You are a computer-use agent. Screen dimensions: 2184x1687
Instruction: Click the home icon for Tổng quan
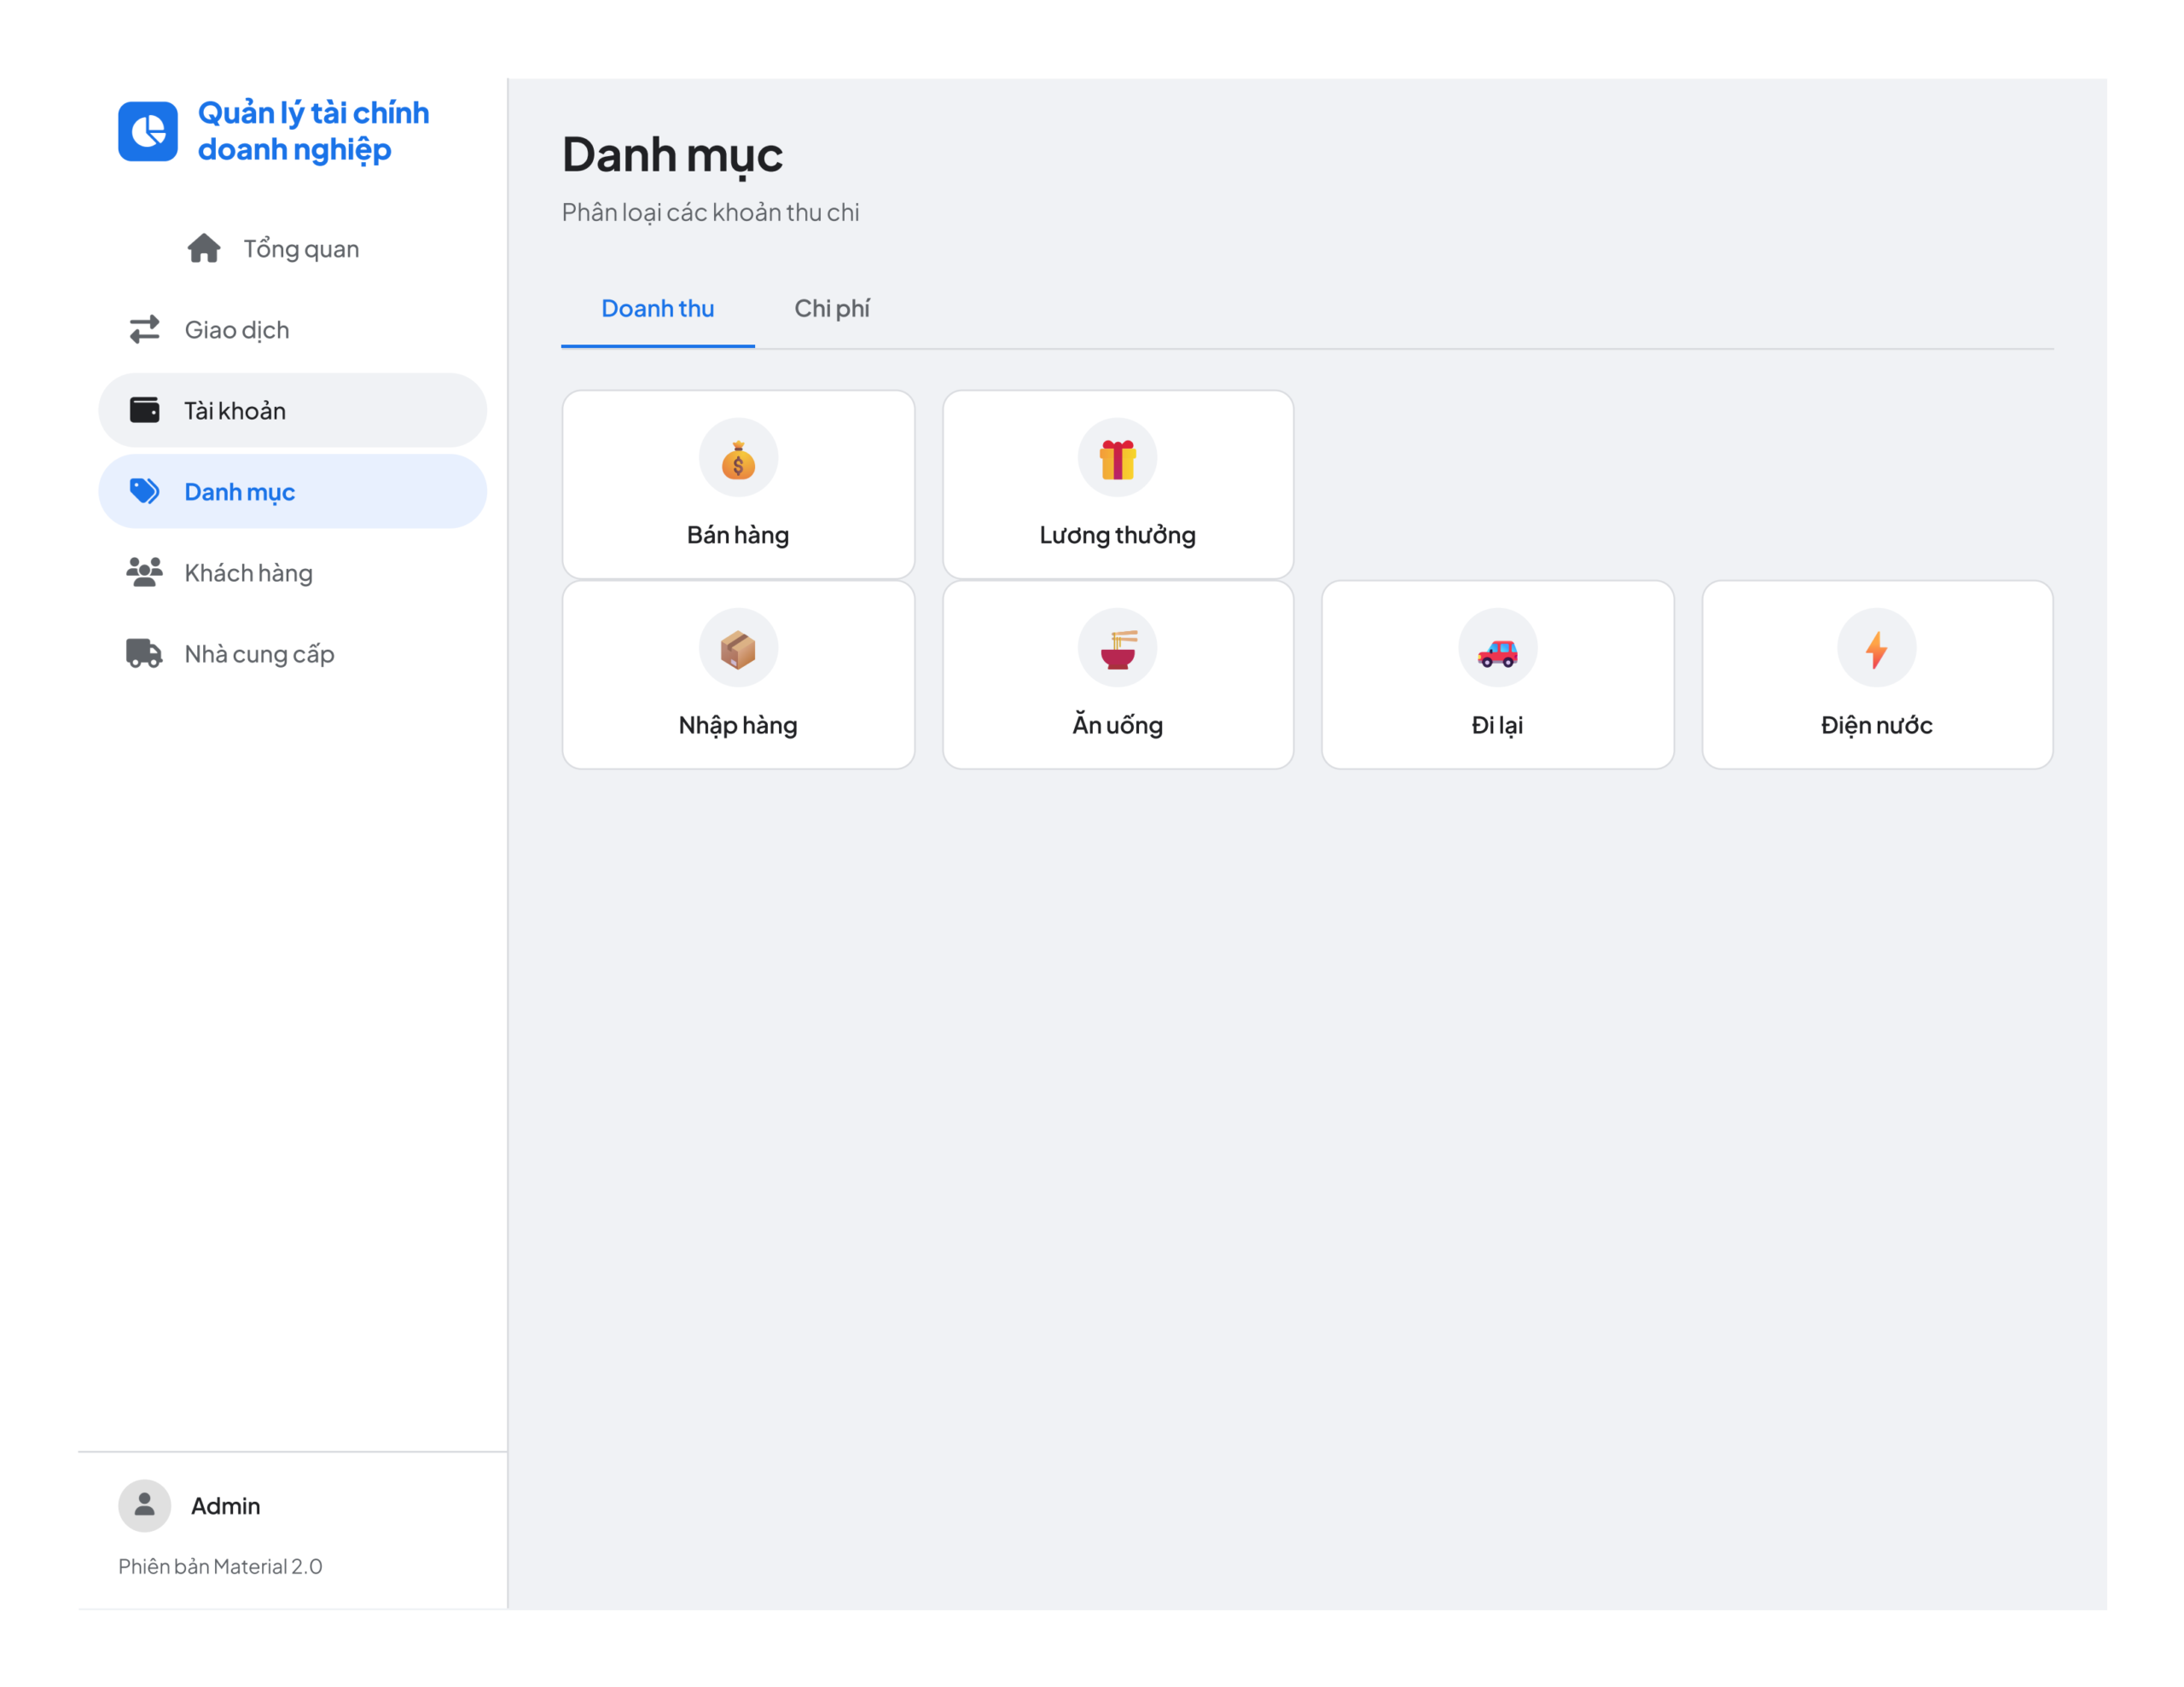click(x=204, y=248)
